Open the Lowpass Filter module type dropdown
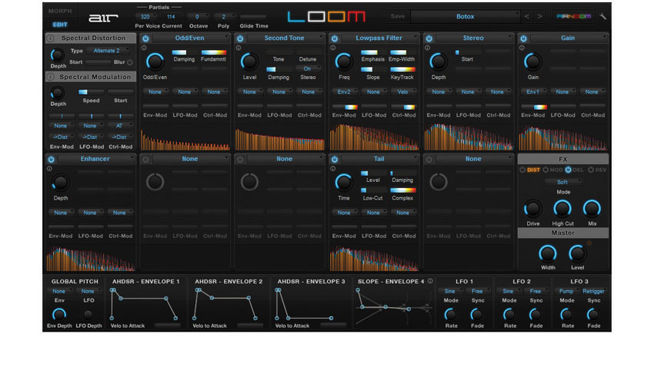 point(379,38)
